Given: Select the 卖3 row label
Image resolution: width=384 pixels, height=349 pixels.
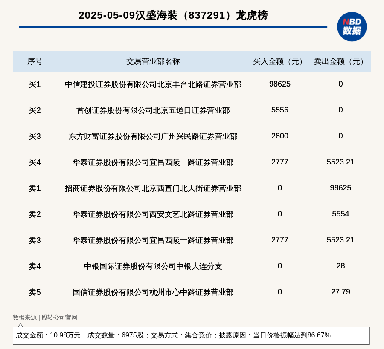Looking at the screenshot, I should pyautogui.click(x=35, y=240).
